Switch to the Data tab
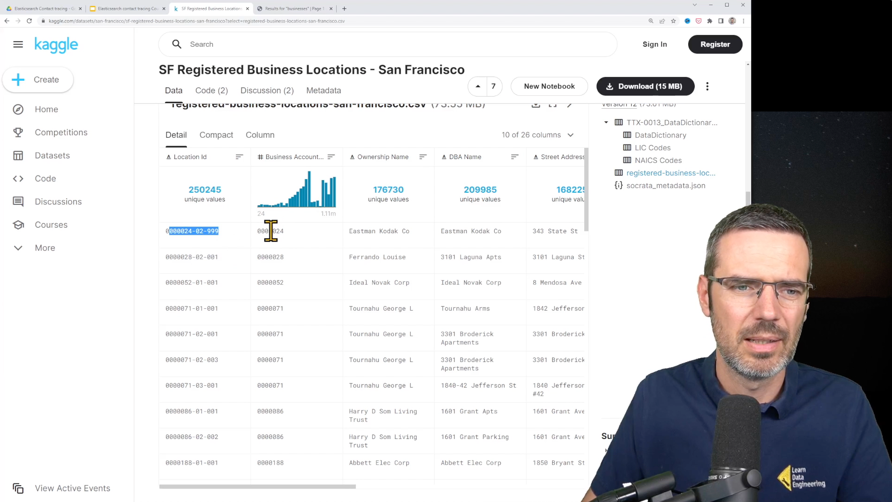 (x=173, y=91)
